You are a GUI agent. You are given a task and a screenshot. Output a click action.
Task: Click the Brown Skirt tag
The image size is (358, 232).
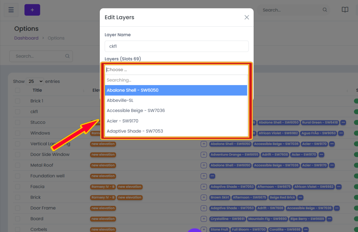[x=220, y=198]
